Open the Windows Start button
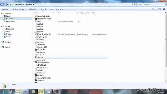 point(3,92)
